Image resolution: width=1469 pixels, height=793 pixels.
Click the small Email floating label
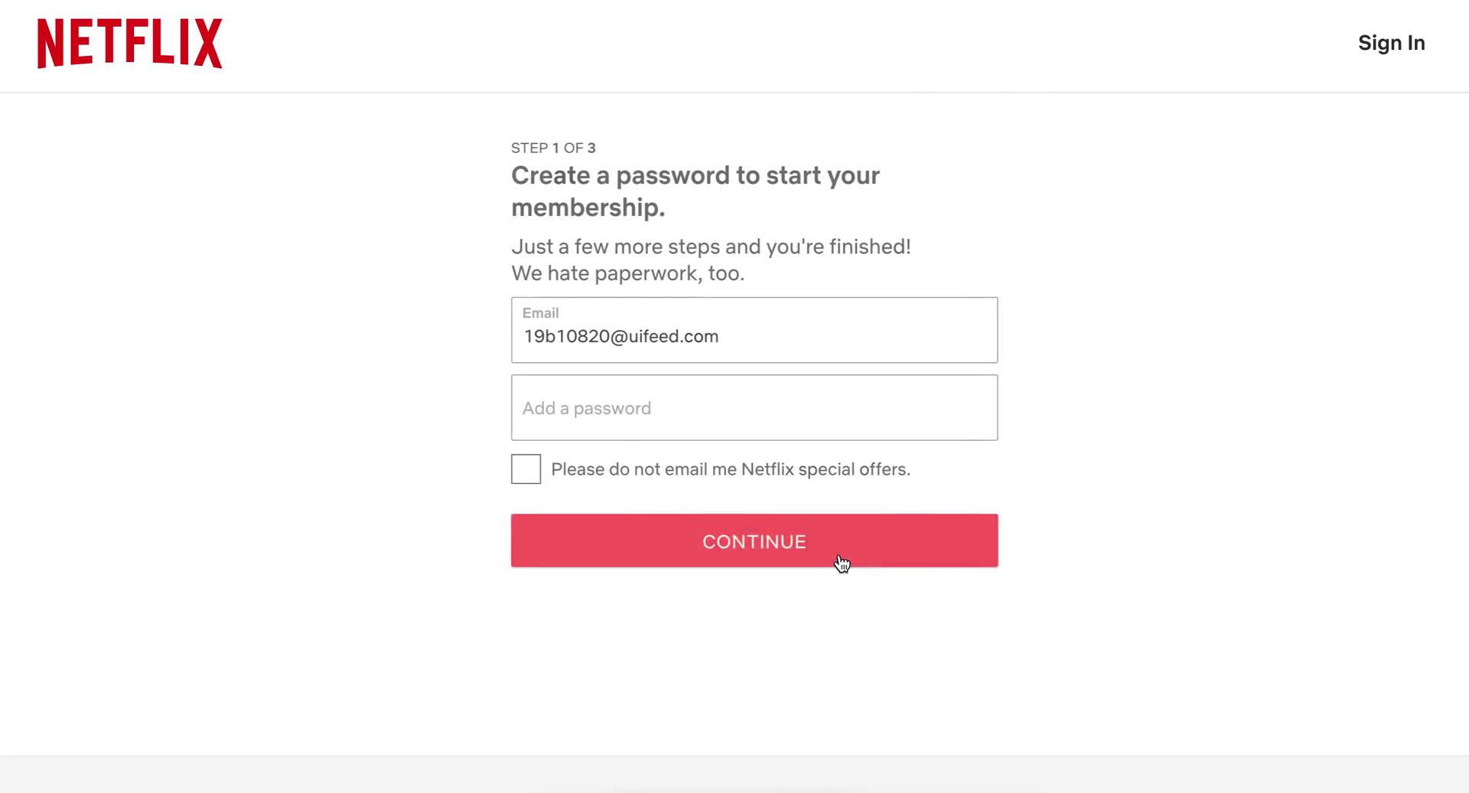coord(540,313)
